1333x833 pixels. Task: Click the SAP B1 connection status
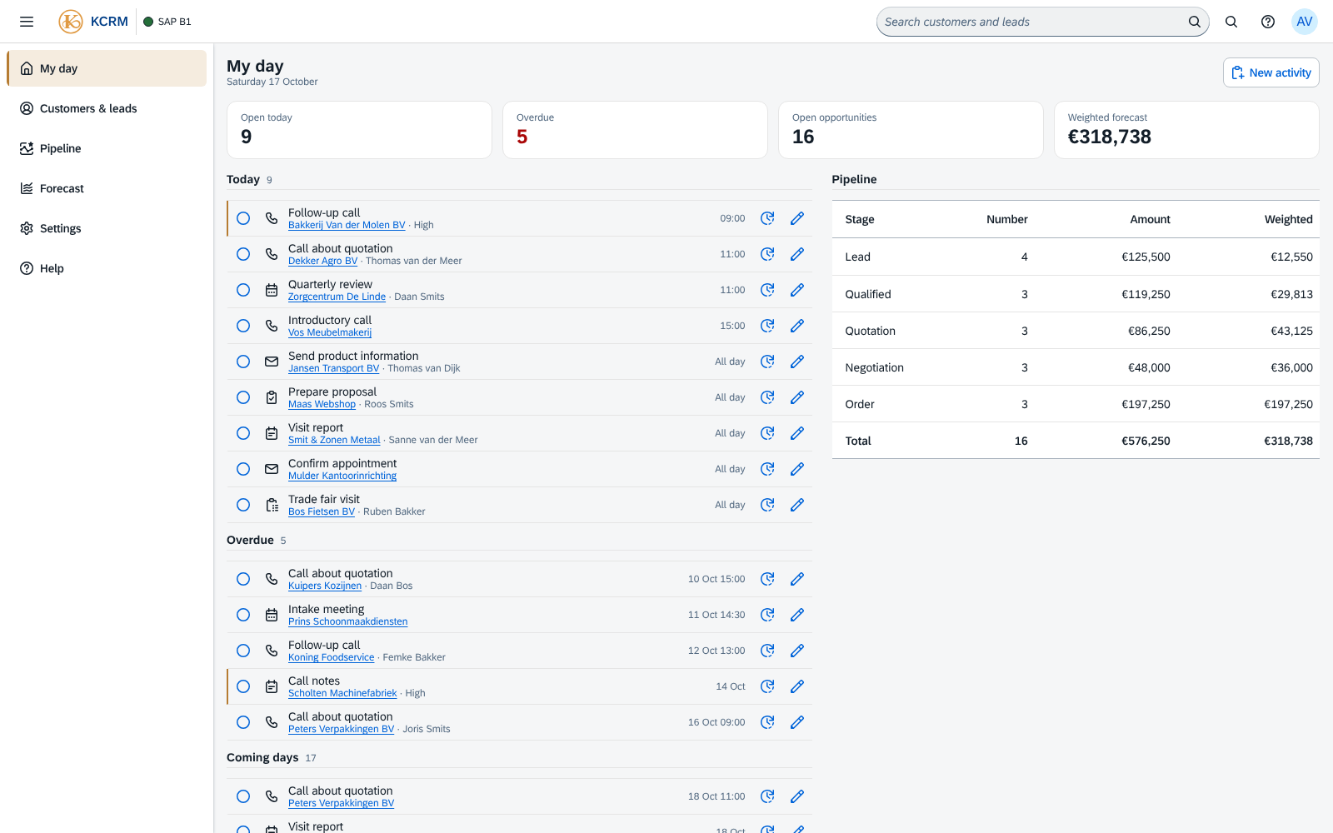tap(167, 22)
